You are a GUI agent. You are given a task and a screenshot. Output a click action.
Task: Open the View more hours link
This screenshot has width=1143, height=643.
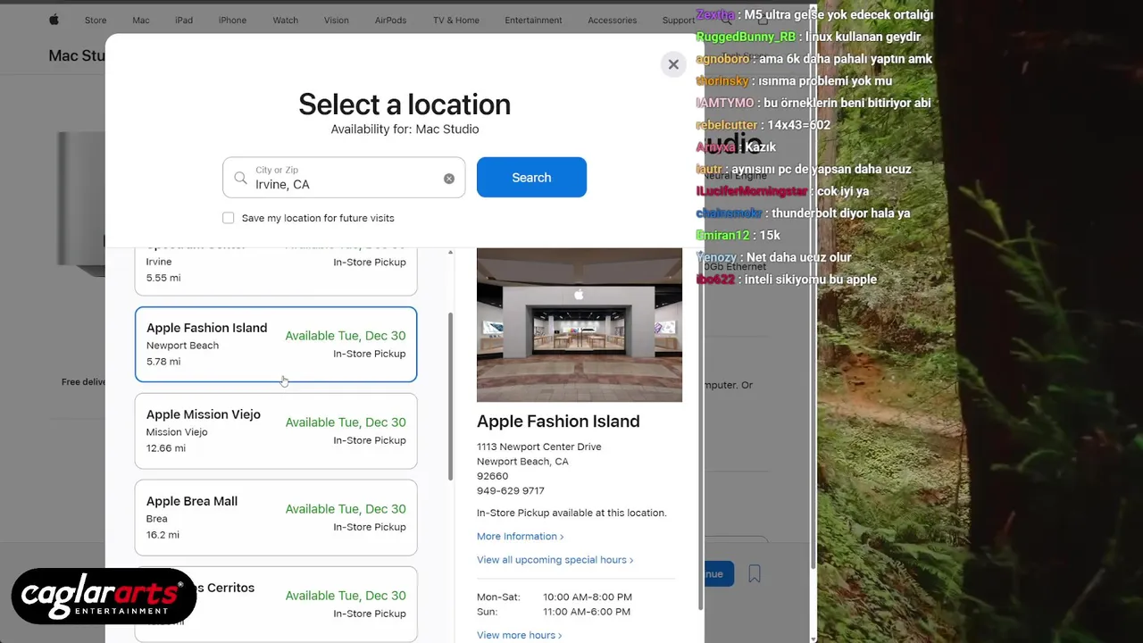(519, 635)
